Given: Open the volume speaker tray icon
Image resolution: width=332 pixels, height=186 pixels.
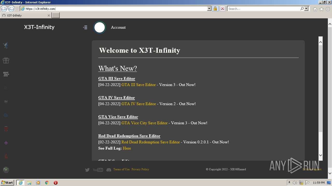Looking at the screenshot, I should [295, 183].
